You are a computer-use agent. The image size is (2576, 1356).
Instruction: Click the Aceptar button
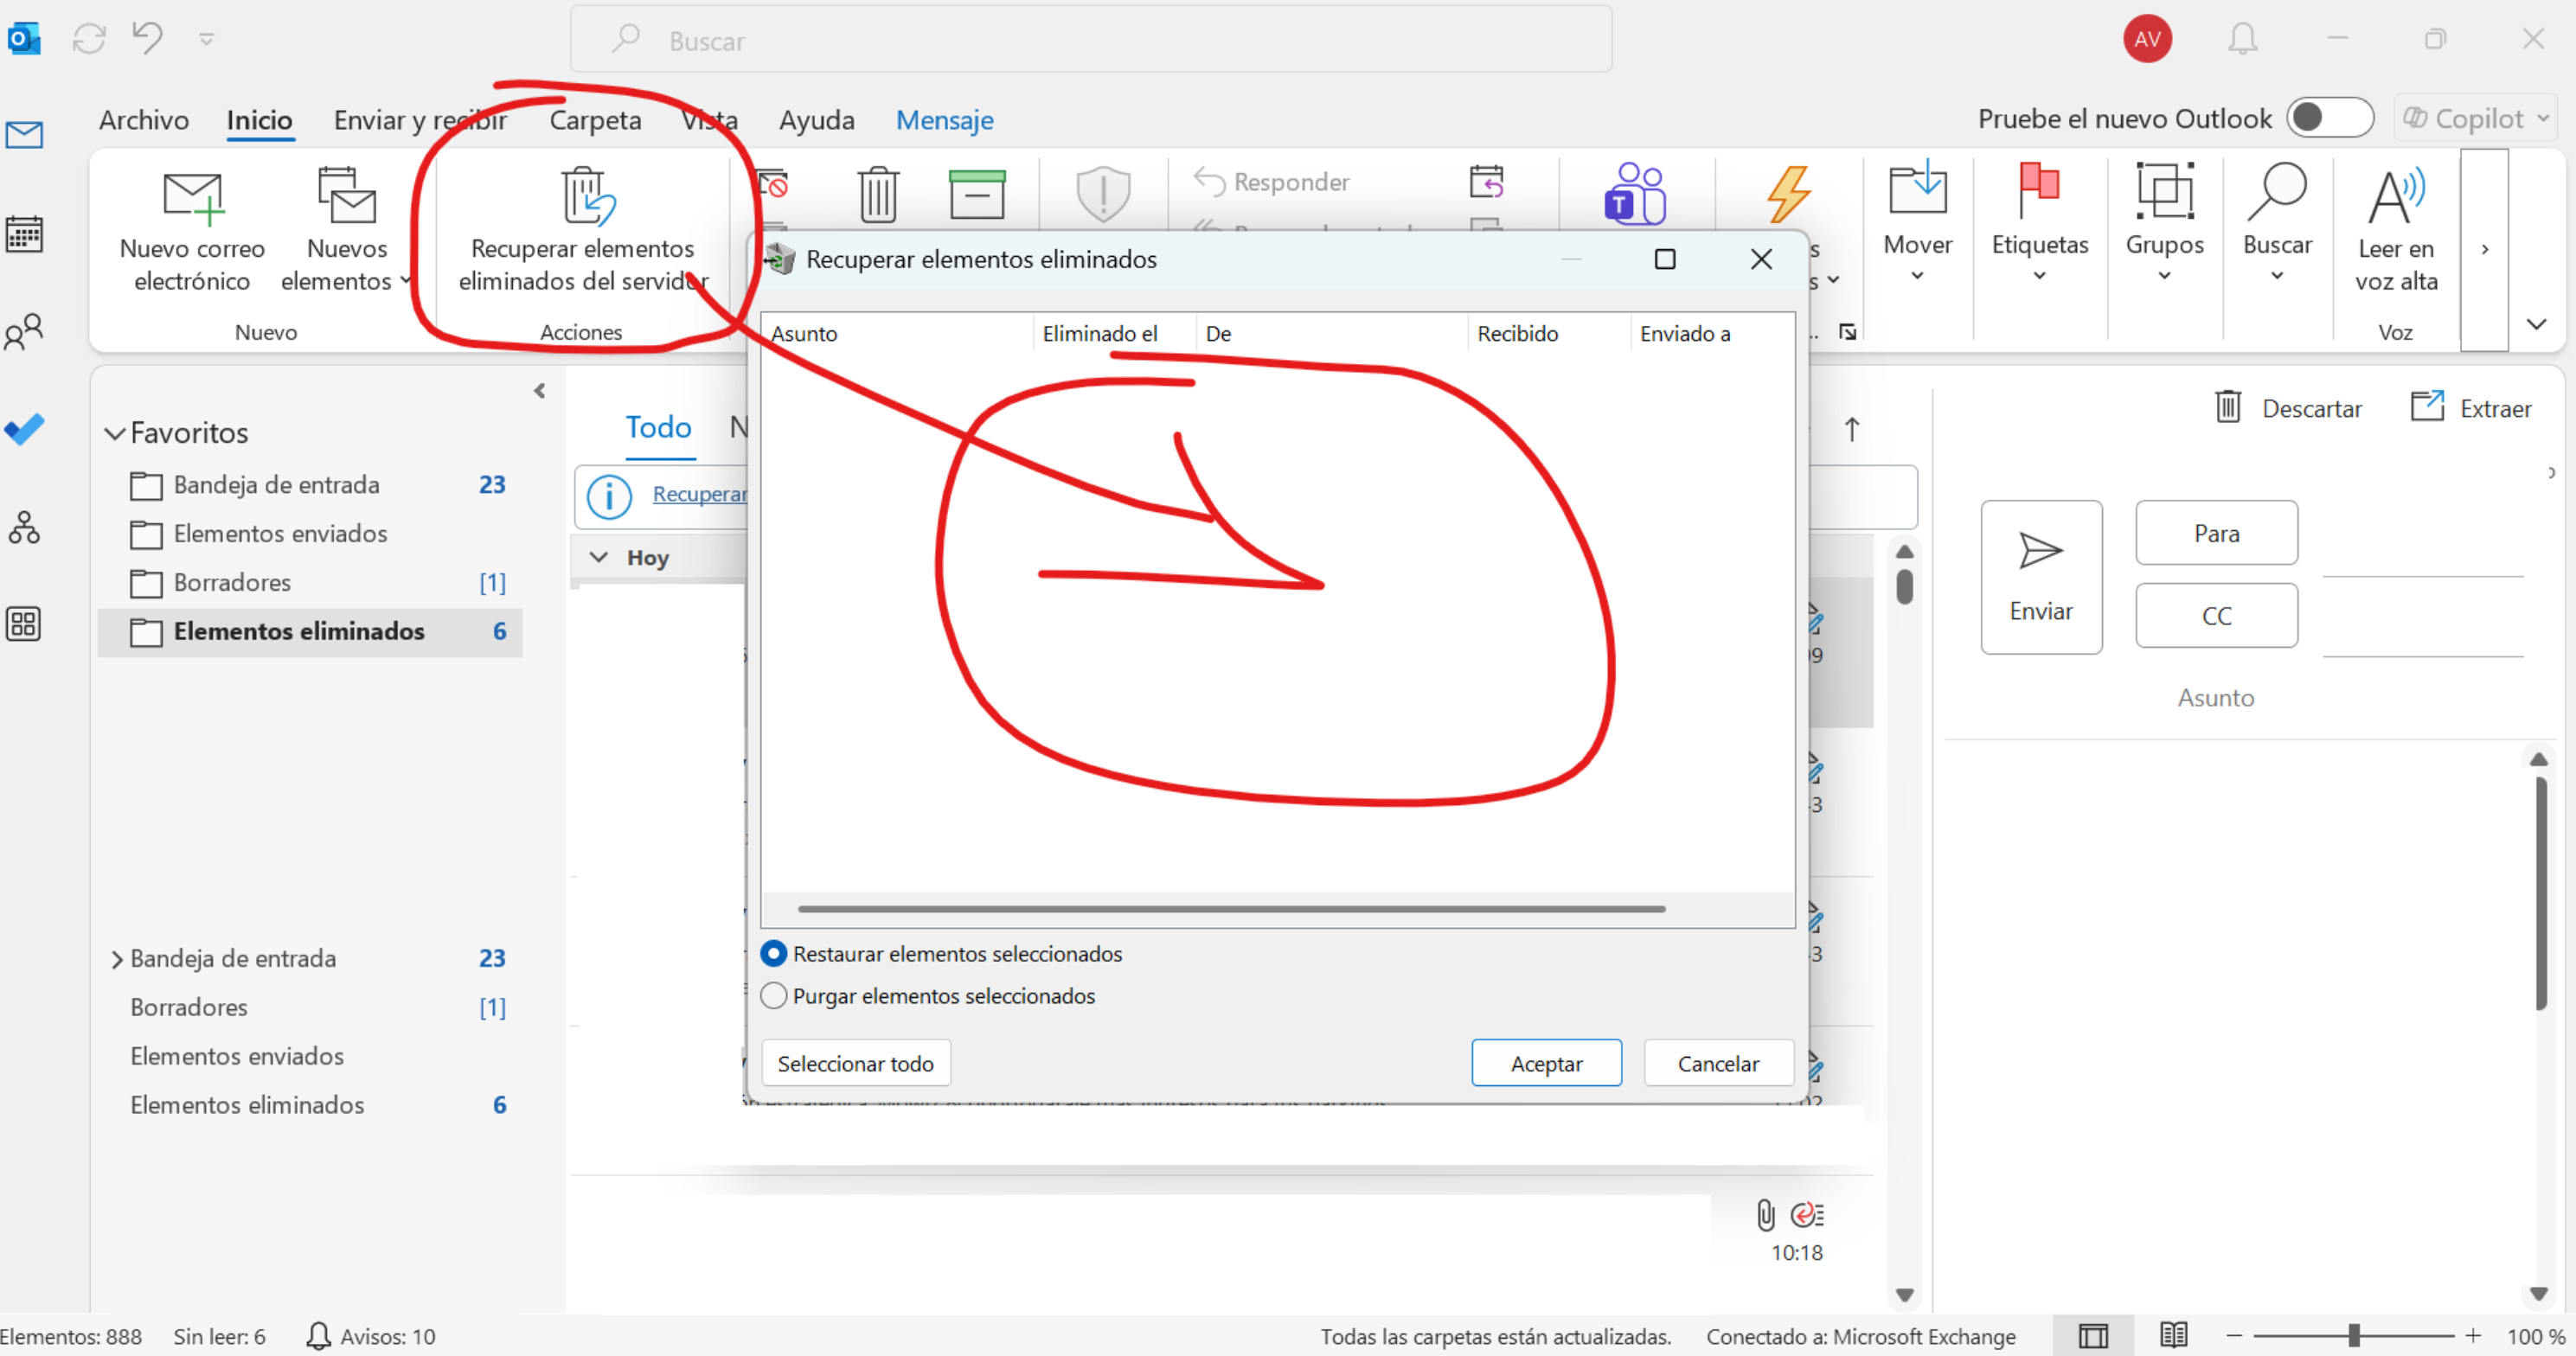pyautogui.click(x=1546, y=1063)
